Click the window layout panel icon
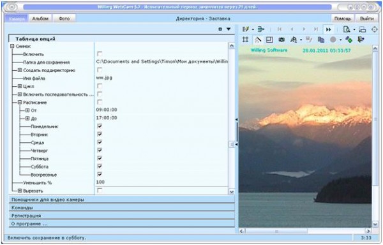The height and width of the screenshot is (245, 383). coord(269,40)
